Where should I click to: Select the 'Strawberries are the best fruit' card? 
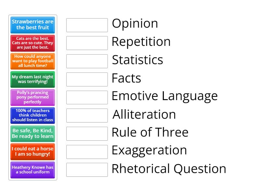pos(32,25)
